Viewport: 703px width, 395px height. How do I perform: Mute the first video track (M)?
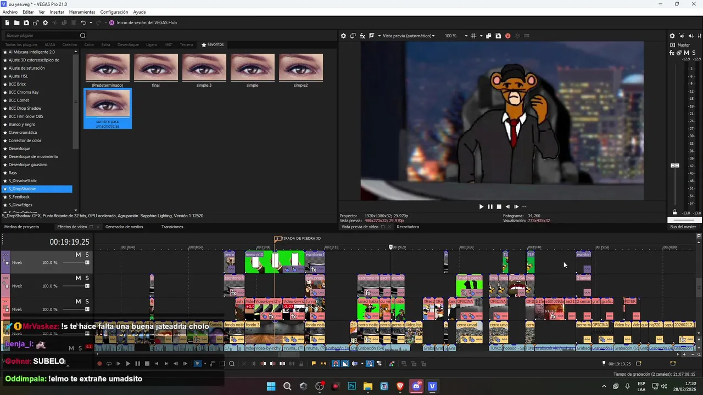tap(79, 255)
